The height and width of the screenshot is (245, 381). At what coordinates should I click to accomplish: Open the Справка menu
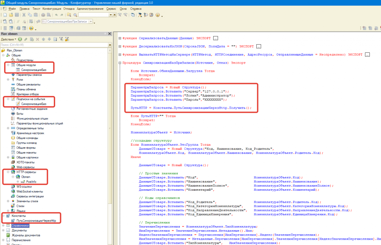tap(136, 9)
